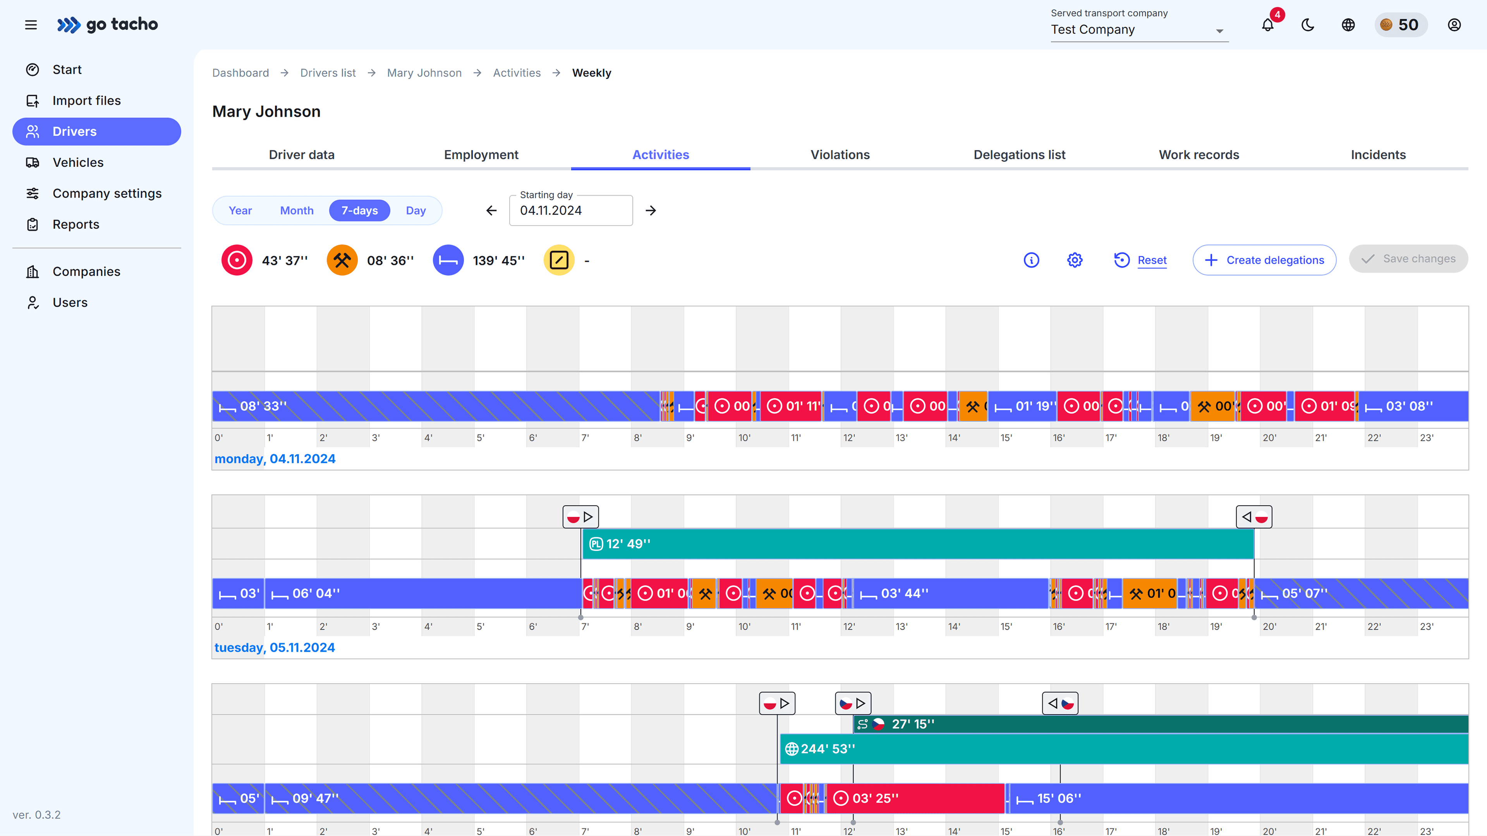This screenshot has height=836, width=1487.
Task: Click the hamburger menu icon
Action: [x=31, y=25]
